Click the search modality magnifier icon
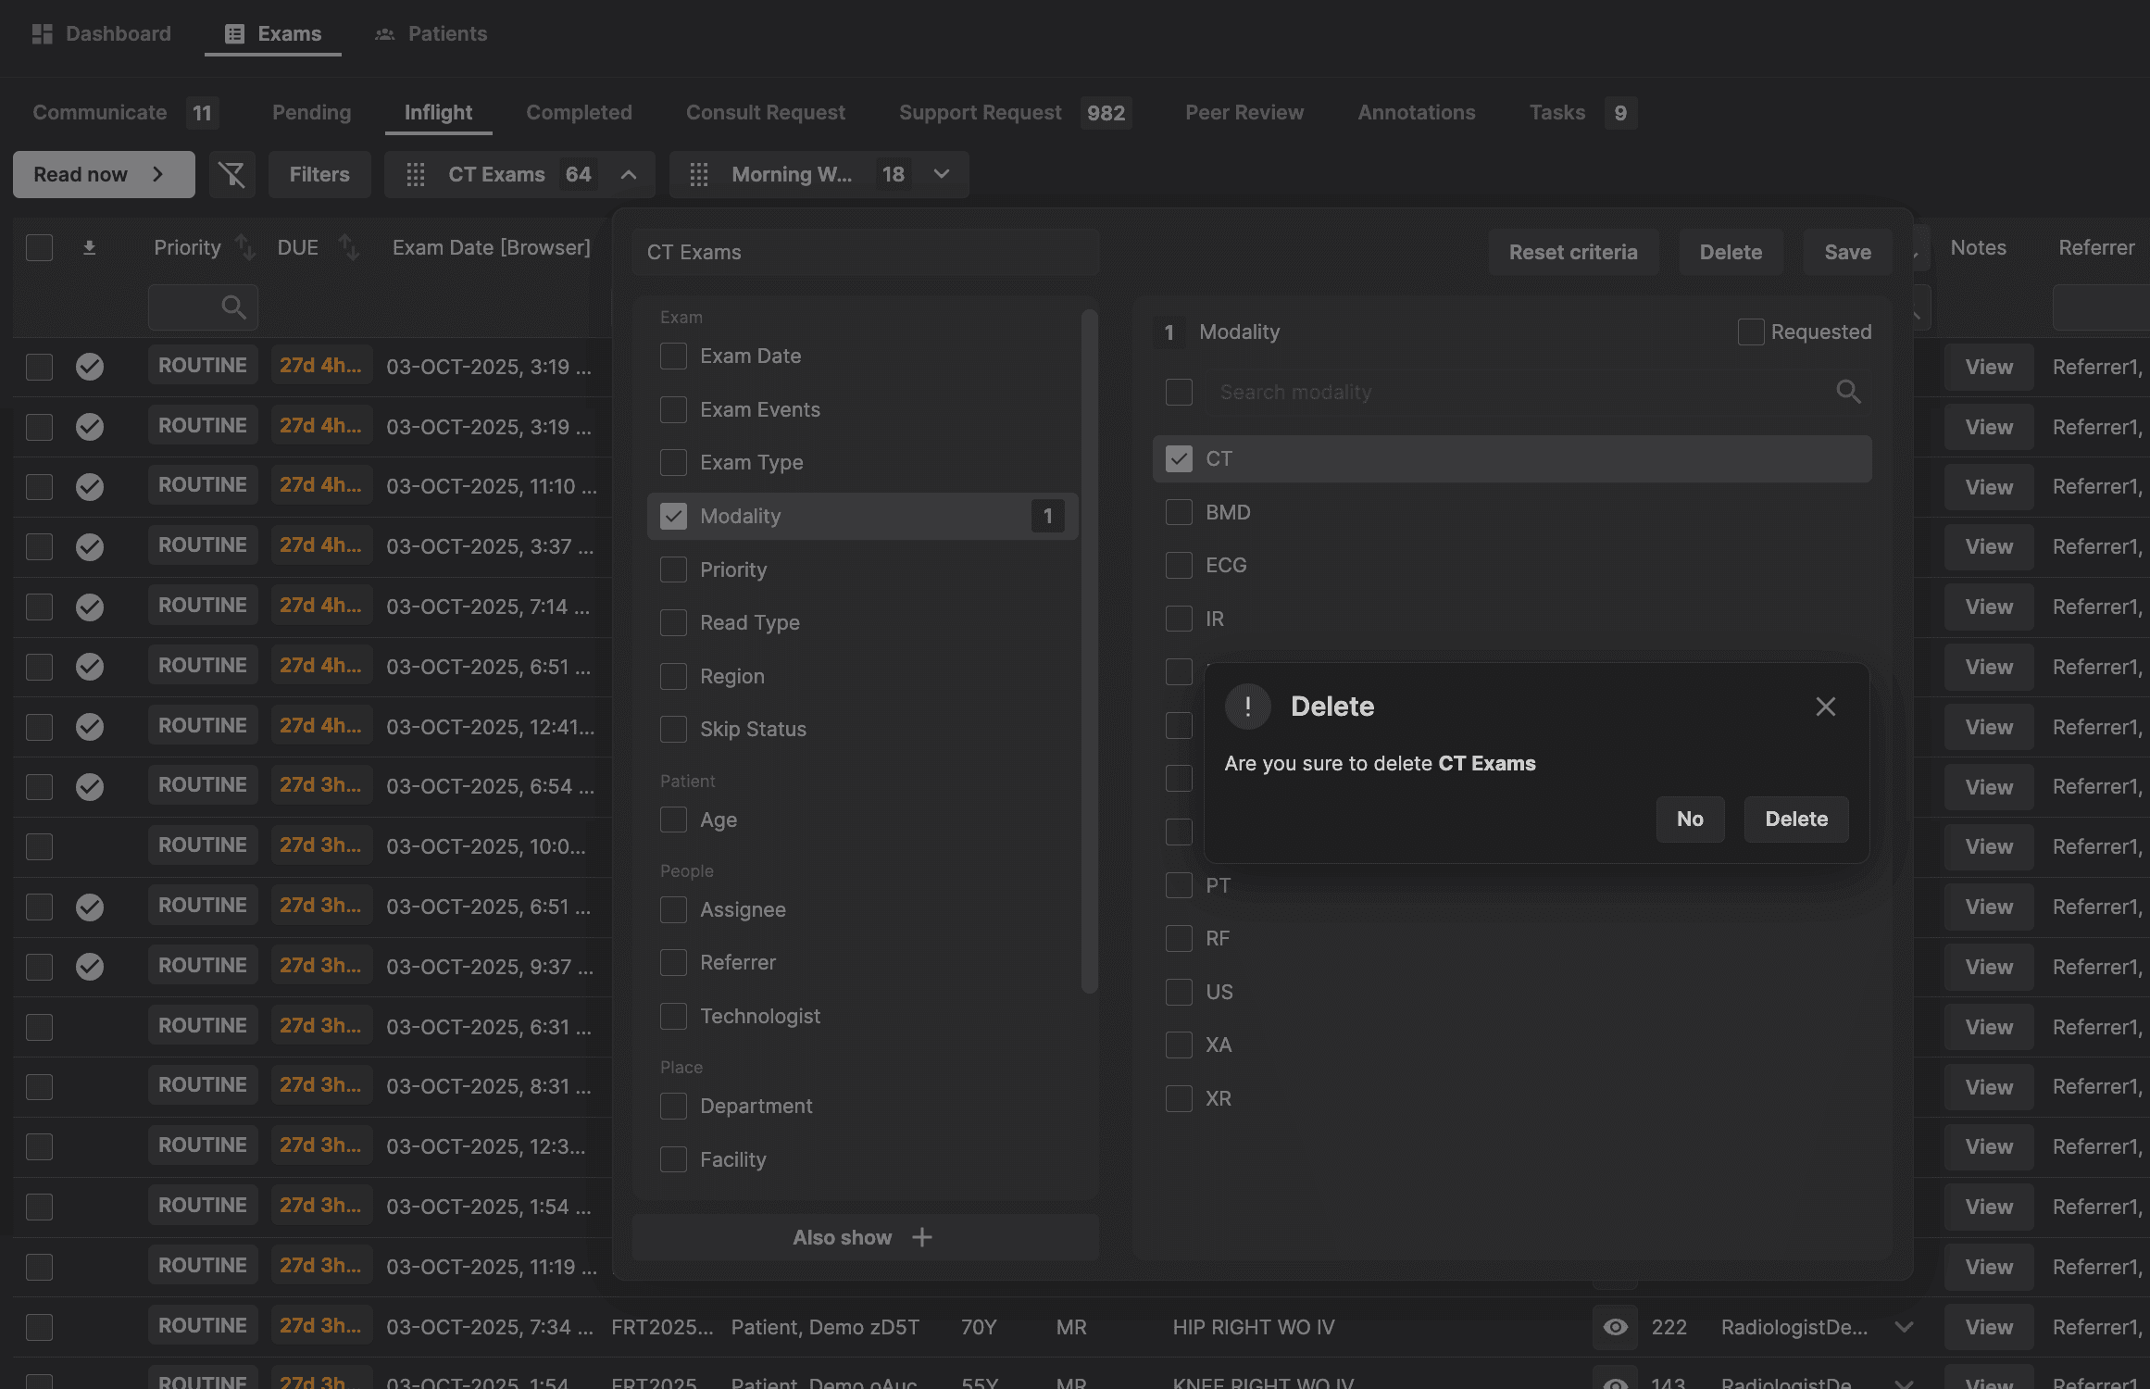2150x1389 pixels. coord(1847,392)
